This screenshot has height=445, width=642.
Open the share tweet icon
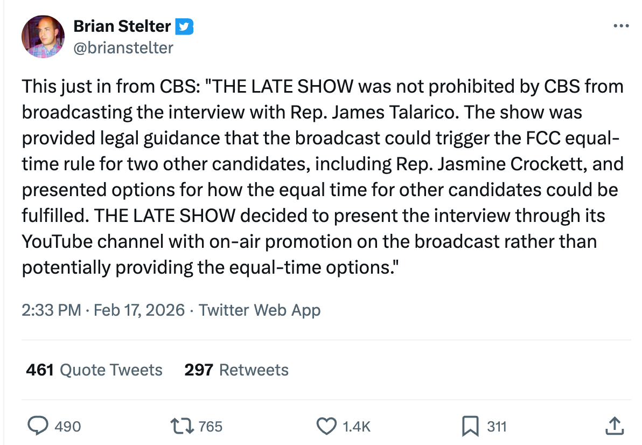613,427
